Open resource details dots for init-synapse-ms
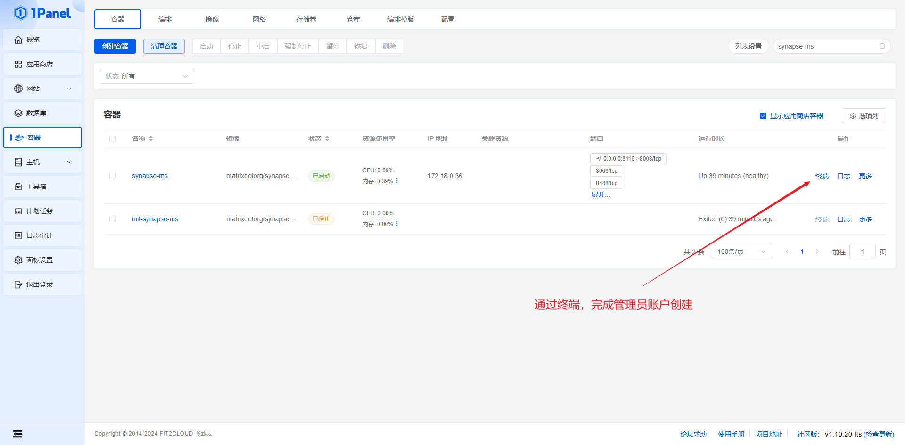The width and height of the screenshot is (905, 445). (397, 224)
